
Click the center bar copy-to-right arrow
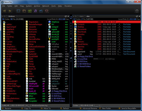click(x=71, y=48)
